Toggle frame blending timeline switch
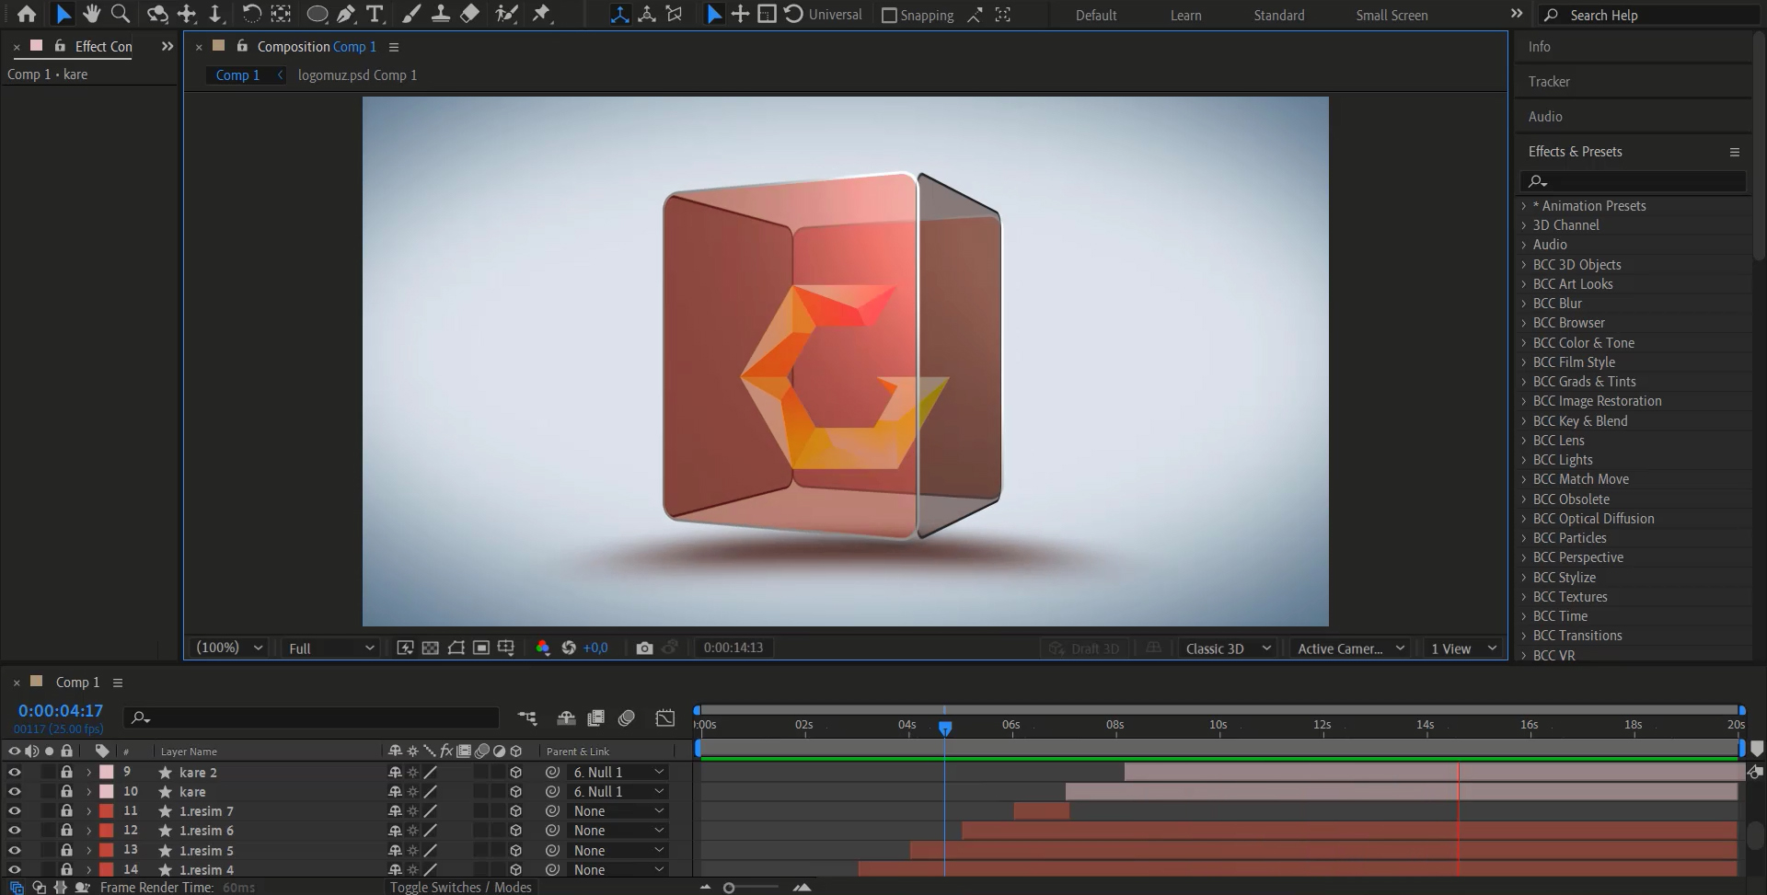Viewport: 1767px width, 895px height. coord(596,717)
